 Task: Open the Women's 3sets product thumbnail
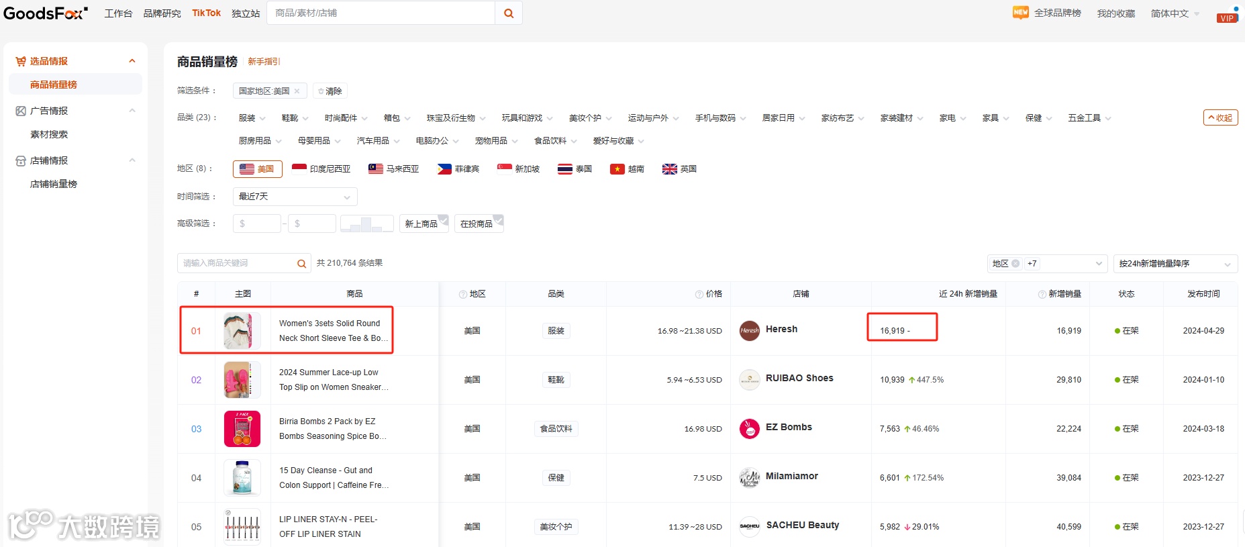(x=242, y=331)
